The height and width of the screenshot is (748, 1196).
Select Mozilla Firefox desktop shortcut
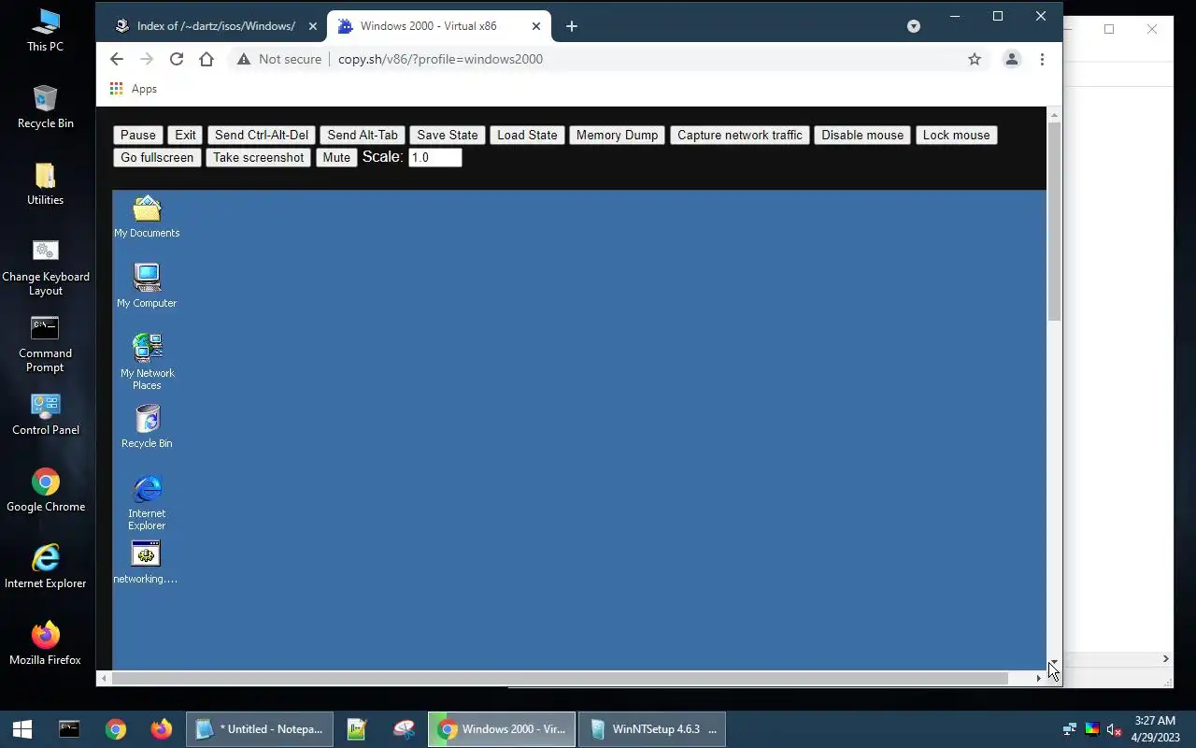click(45, 643)
